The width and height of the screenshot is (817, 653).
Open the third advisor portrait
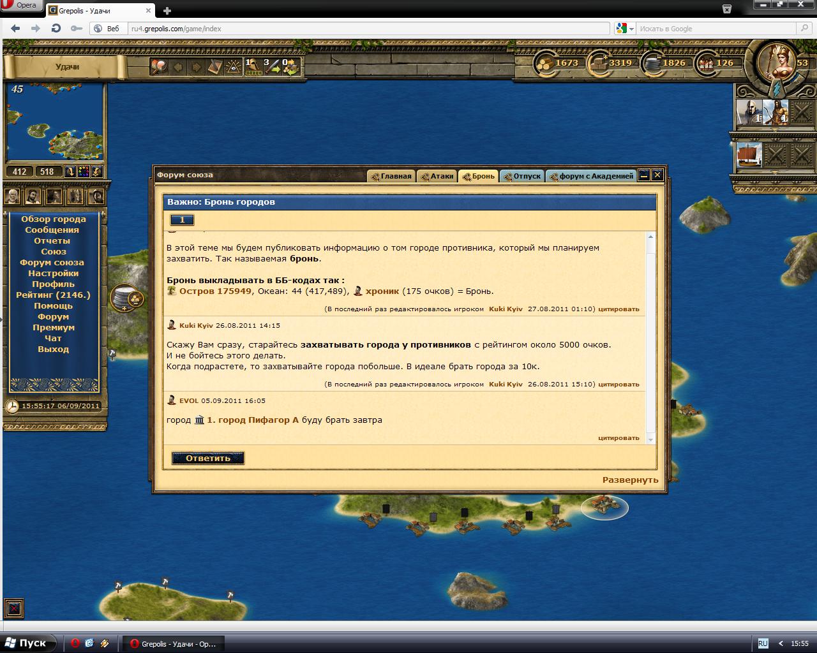tap(54, 196)
